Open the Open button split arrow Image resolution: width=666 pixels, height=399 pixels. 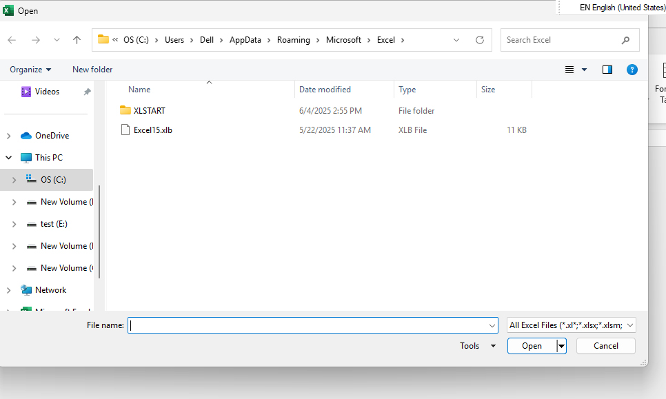tap(562, 346)
